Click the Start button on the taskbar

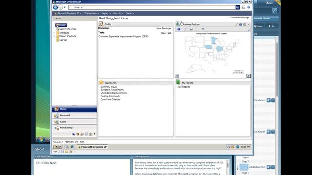tap(58, 147)
